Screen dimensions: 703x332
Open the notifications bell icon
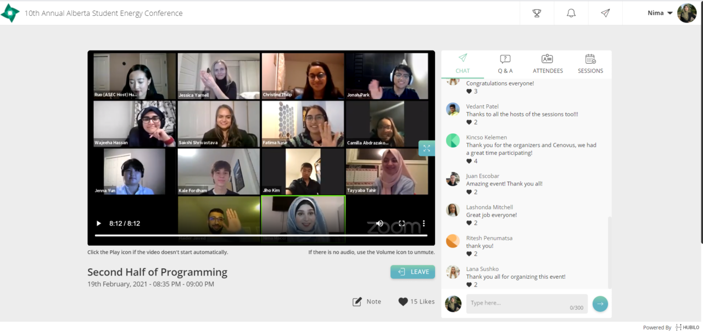571,13
